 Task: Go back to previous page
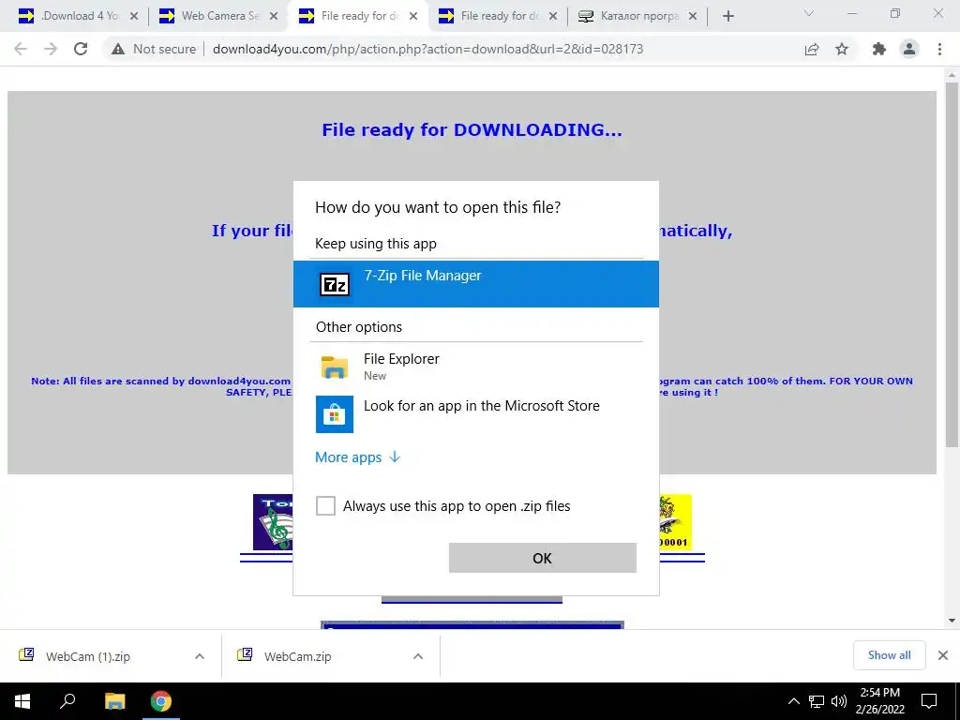[21, 49]
